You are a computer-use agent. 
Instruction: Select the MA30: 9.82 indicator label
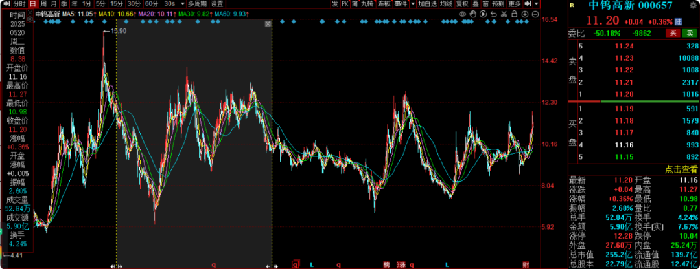tap(194, 14)
